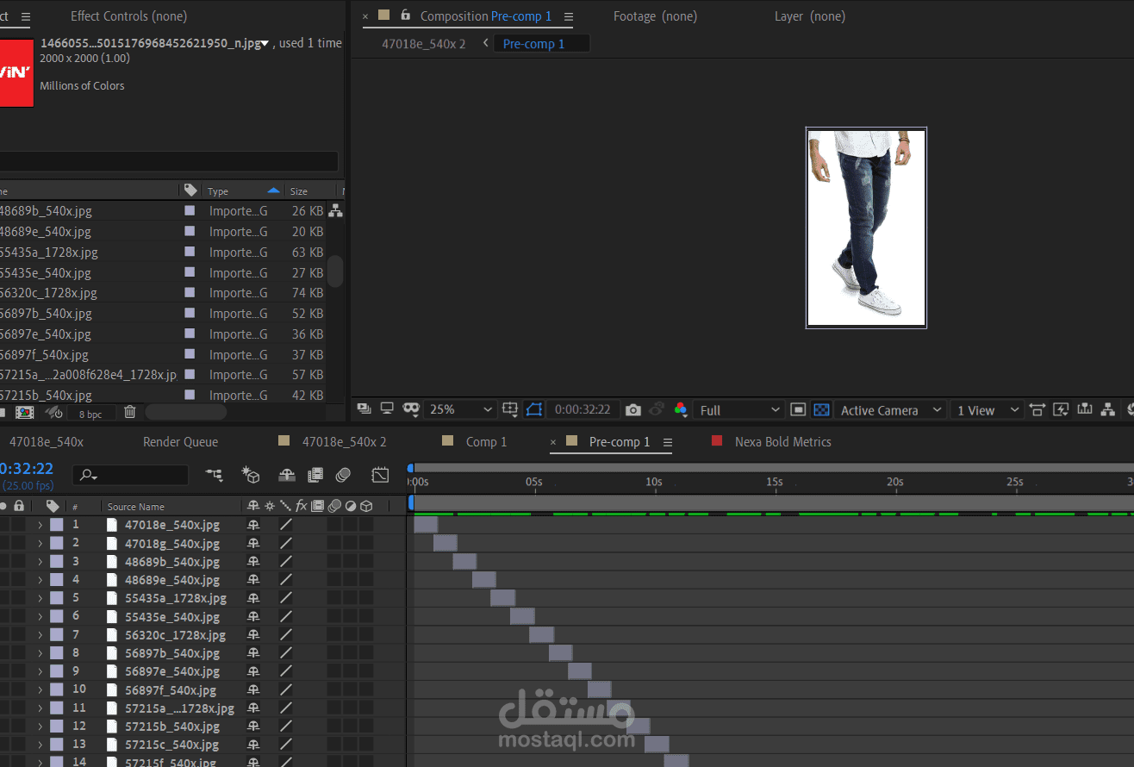Screen dimensions: 1134x767
Task: Switch to the Layer (none) tab
Action: pyautogui.click(x=810, y=16)
